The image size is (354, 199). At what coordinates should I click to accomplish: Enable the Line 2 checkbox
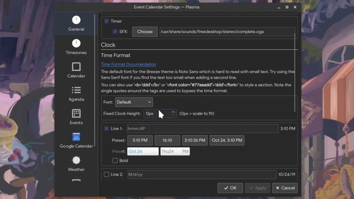pos(106,175)
